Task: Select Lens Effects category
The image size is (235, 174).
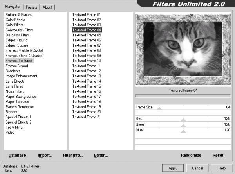Action: [x=15, y=81]
